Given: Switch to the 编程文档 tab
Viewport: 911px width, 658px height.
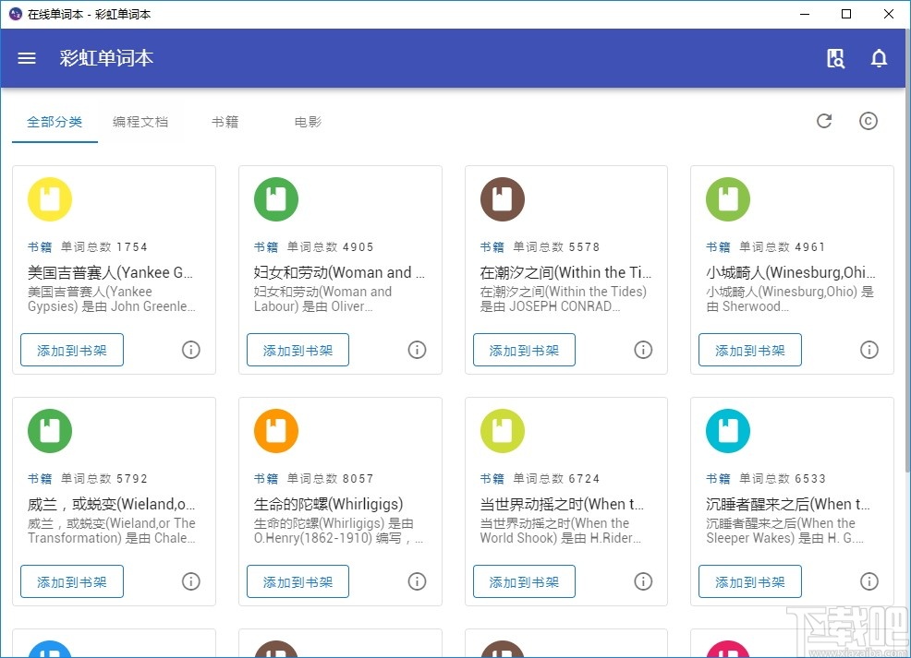Looking at the screenshot, I should click(x=141, y=121).
